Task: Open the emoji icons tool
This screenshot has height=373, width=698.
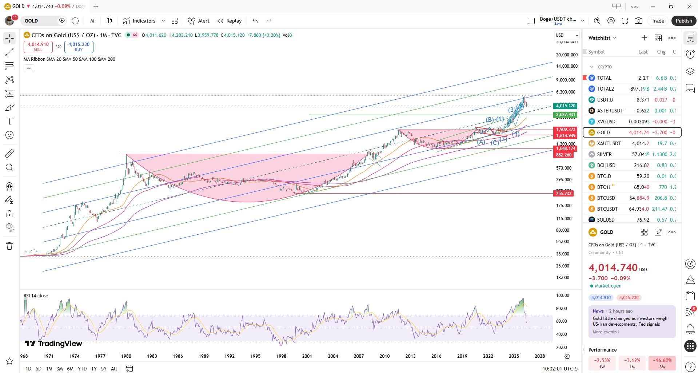Action: click(x=9, y=135)
